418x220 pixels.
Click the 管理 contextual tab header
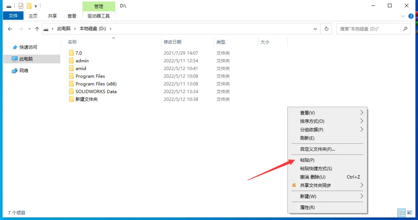[99, 6]
